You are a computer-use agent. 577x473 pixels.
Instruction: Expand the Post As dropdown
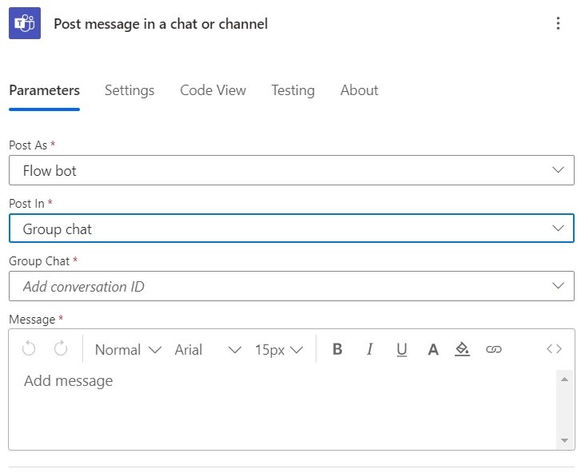[292, 170]
